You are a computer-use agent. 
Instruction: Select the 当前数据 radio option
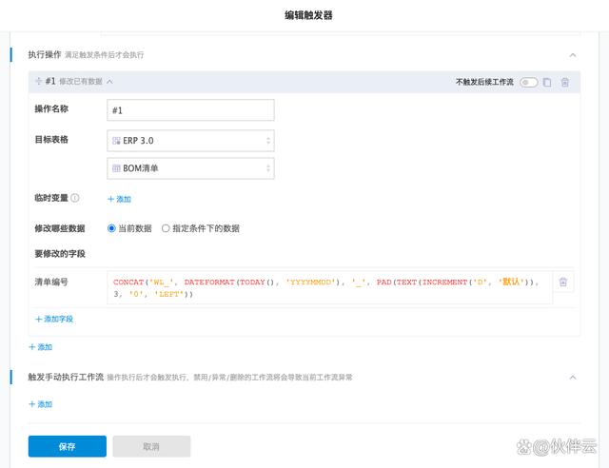coord(111,228)
